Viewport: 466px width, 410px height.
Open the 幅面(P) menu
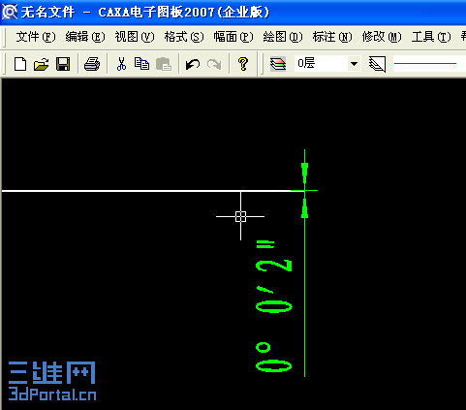tap(233, 37)
